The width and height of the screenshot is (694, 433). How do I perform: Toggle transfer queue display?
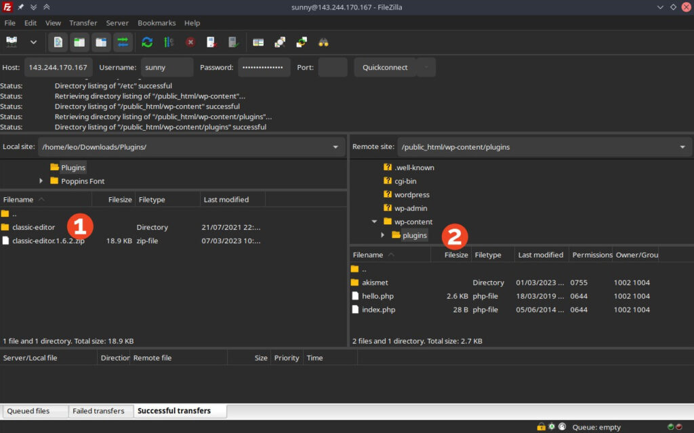pyautogui.click(x=123, y=42)
